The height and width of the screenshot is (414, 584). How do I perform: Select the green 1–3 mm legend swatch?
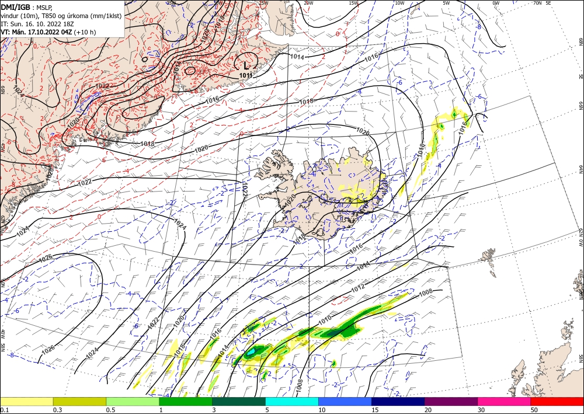pos(186,401)
